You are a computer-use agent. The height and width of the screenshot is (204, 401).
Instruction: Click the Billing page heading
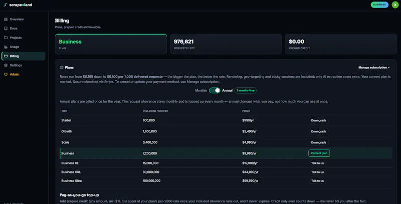tap(62, 21)
